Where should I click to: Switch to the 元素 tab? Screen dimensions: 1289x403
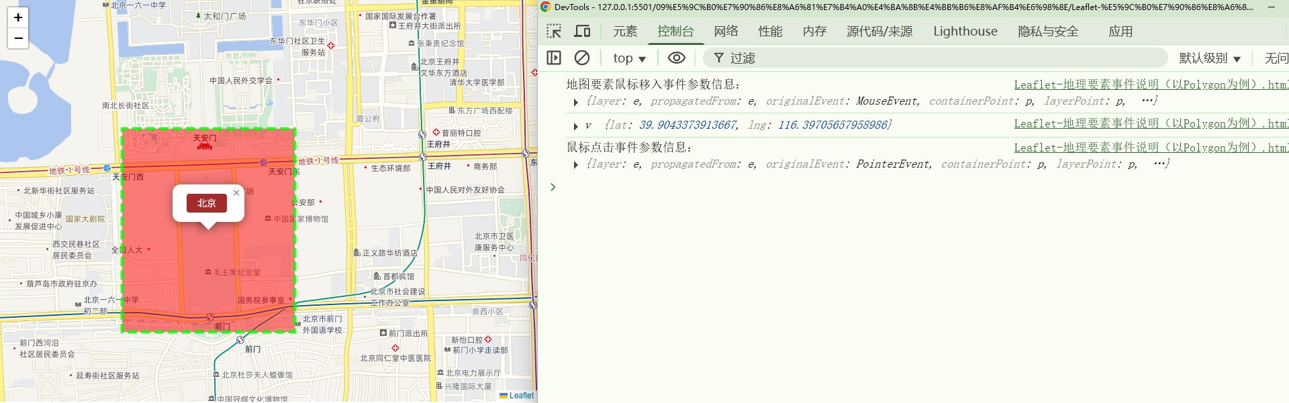(625, 32)
